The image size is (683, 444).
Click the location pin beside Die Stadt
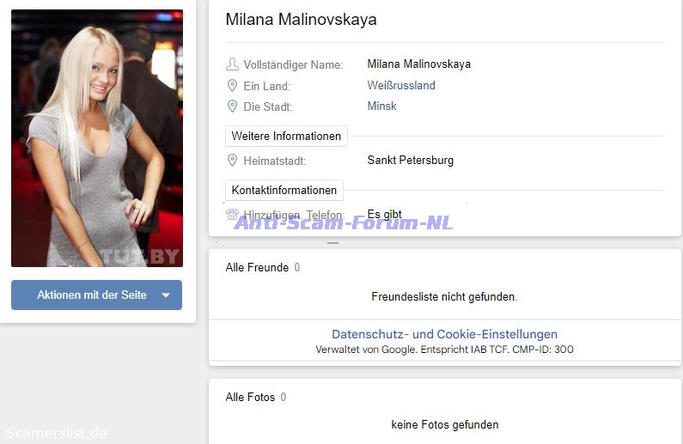click(x=232, y=106)
